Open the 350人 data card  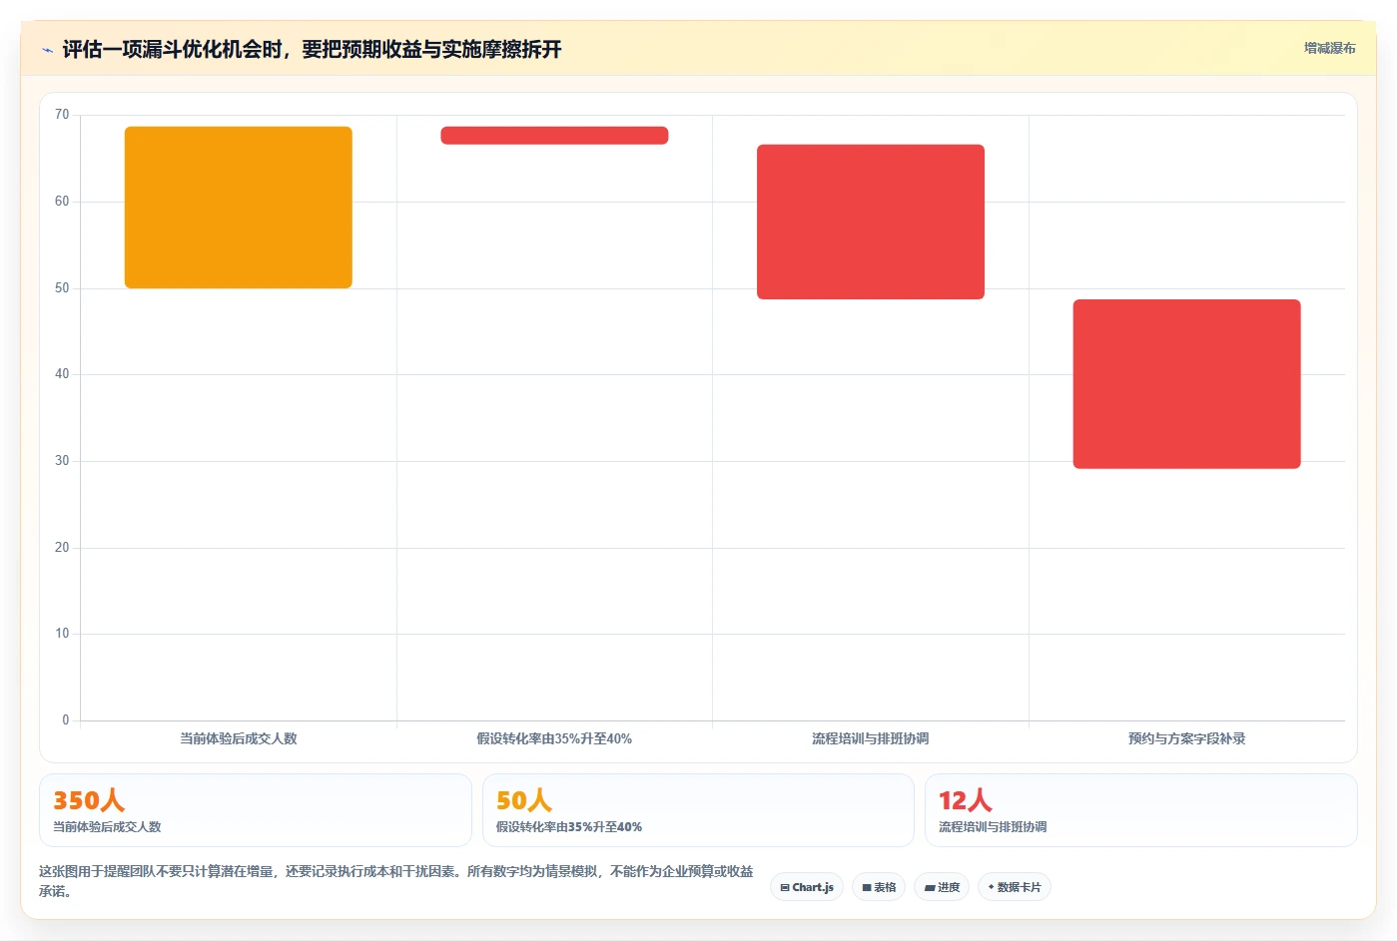point(256,810)
